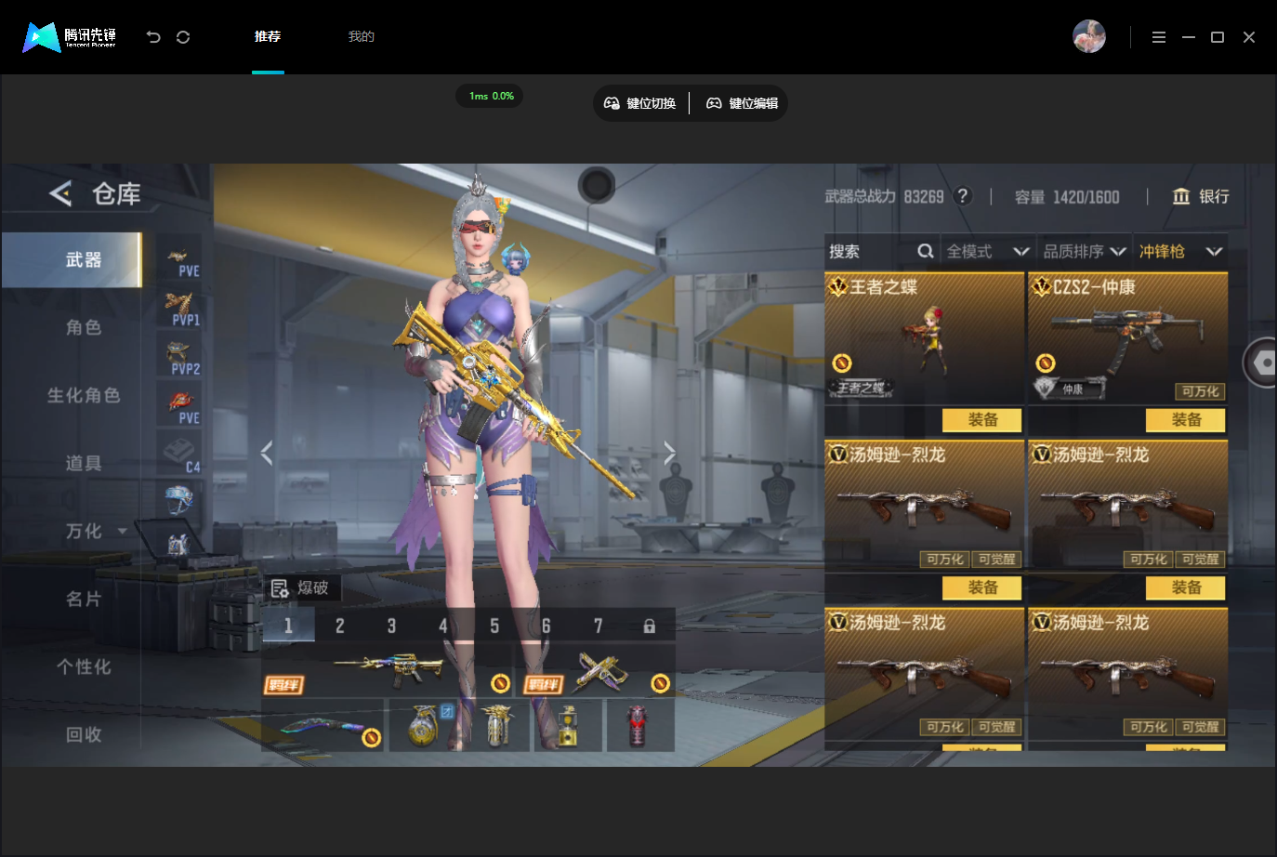
Task: Select the golden rifle primary weapon slot
Action: [x=388, y=669]
